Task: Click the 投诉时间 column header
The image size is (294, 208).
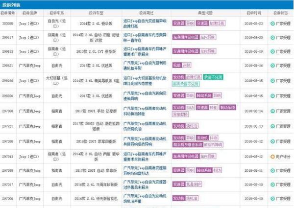Action: click(x=254, y=13)
